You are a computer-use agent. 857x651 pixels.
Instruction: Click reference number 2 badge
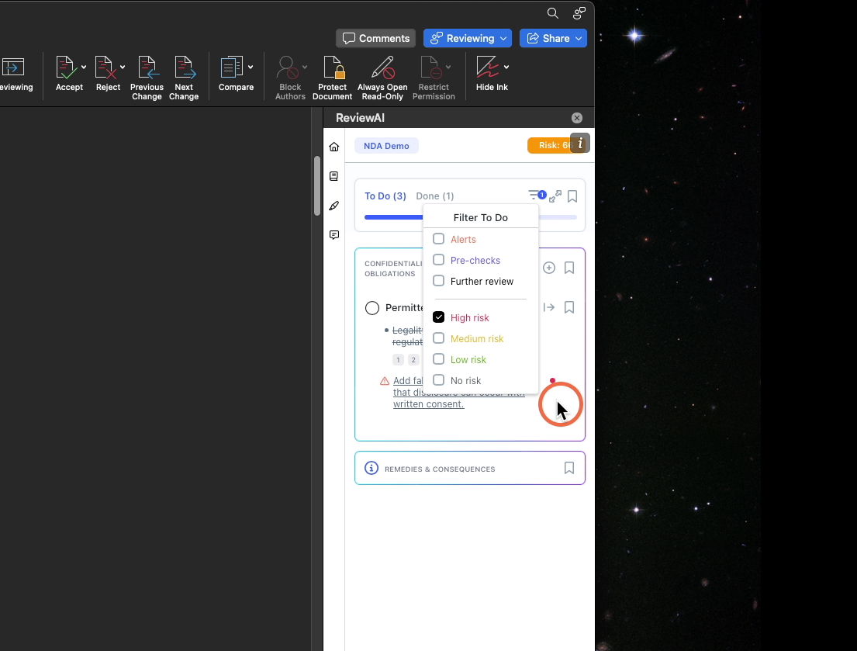[413, 360]
